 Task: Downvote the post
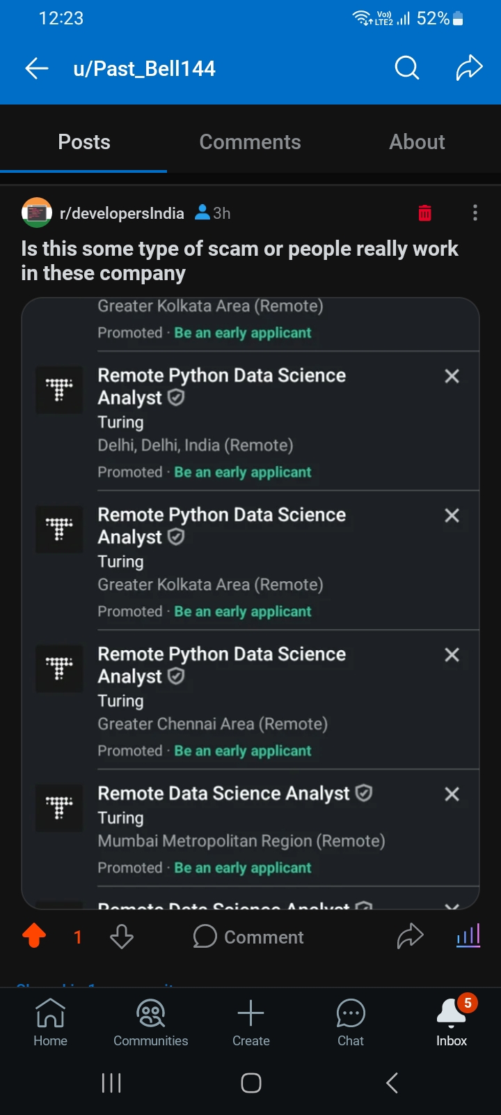coord(122,937)
